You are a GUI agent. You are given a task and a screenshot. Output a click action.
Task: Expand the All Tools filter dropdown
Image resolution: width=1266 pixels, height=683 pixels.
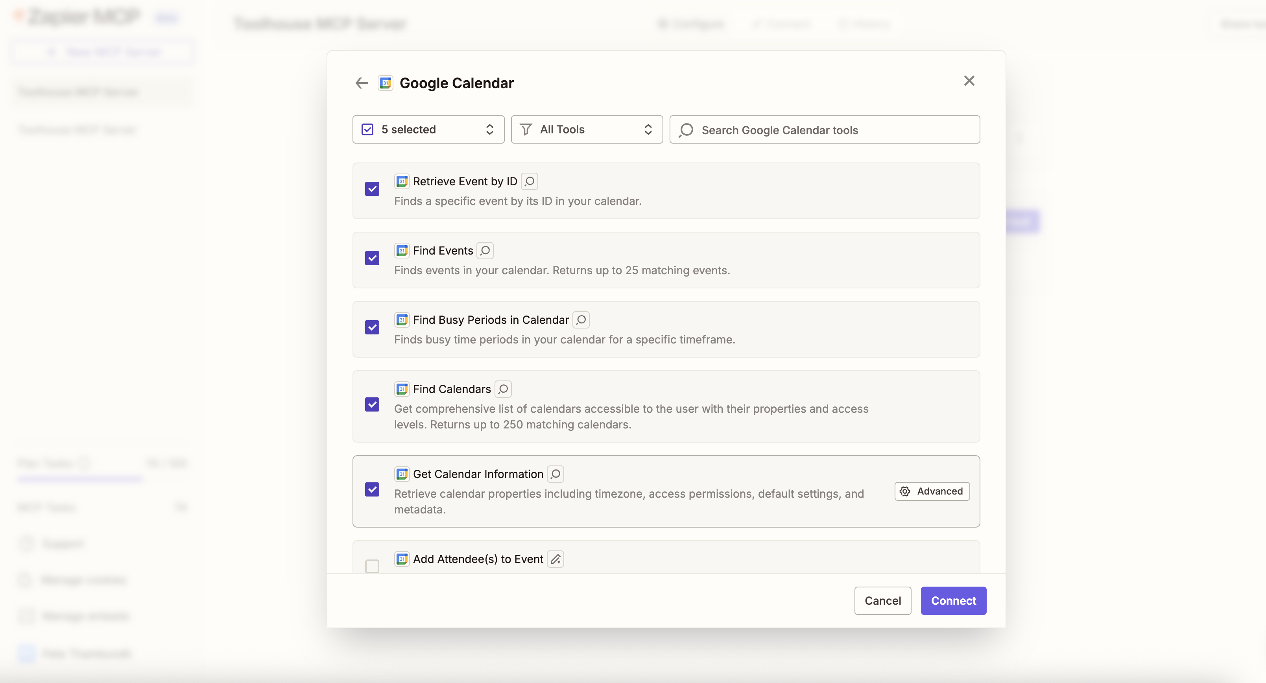coord(586,130)
